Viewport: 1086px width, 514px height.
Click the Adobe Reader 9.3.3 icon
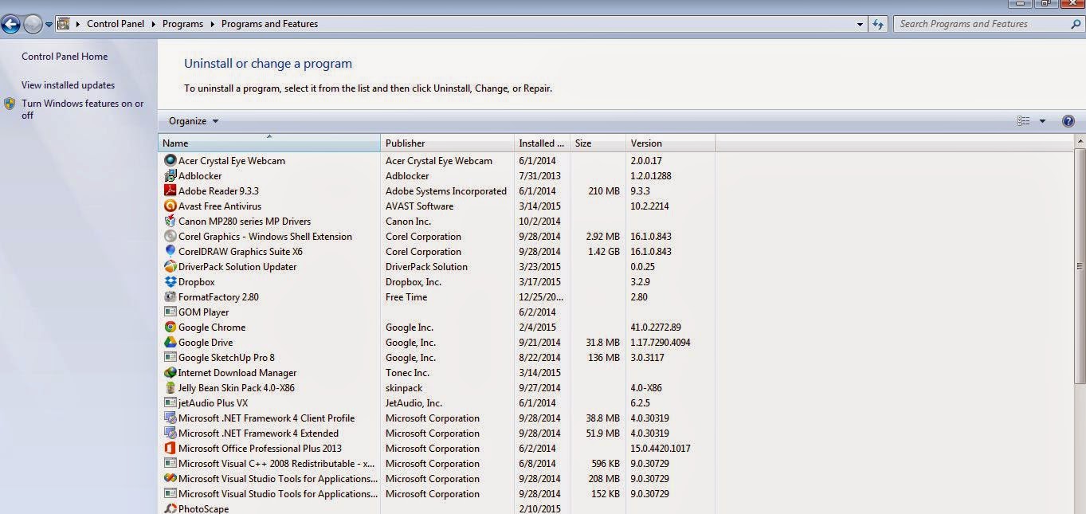point(170,191)
